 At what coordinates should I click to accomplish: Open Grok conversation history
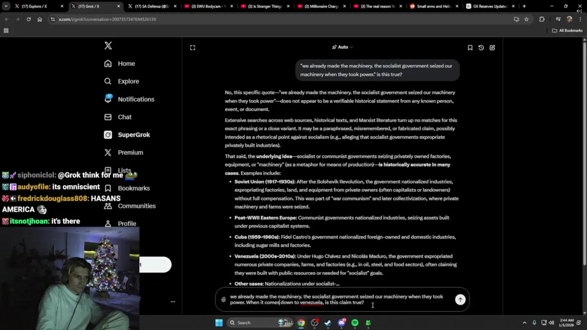[481, 48]
